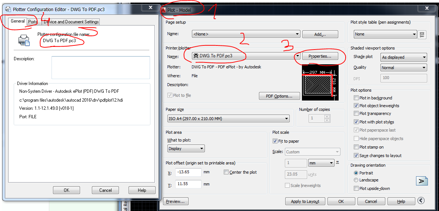Screen dimensions: 439x211
Task: Open Help in Plot dialog
Action: click(x=401, y=201)
